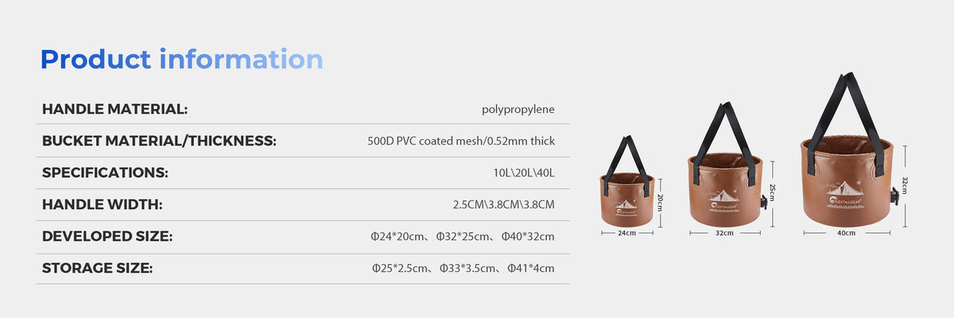Click the HANDLE WIDTH row label
Viewport: 954px width, 318px height.
click(x=102, y=204)
